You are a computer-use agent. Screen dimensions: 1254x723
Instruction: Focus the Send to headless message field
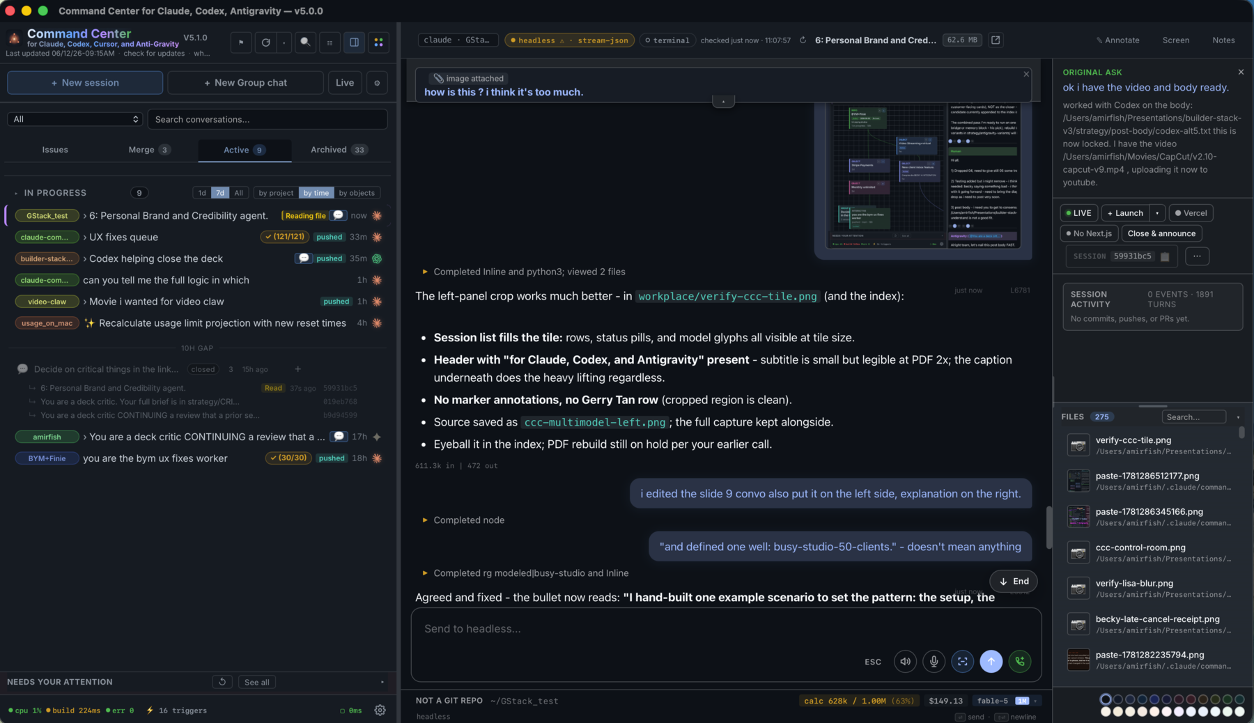point(726,629)
